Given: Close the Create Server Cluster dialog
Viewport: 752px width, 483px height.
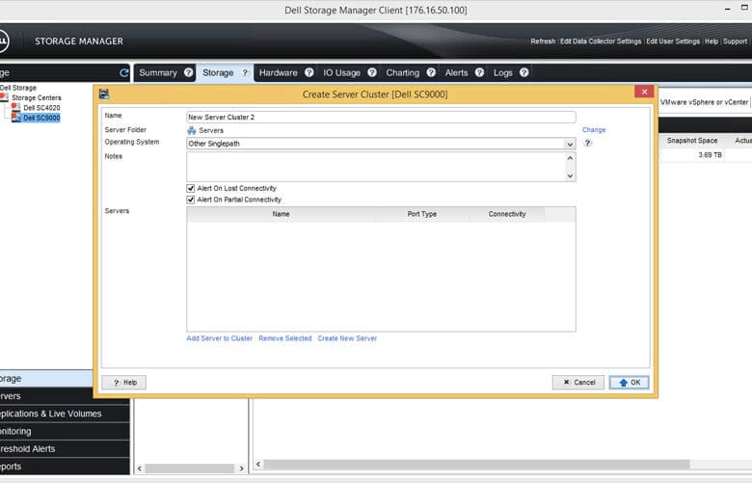Looking at the screenshot, I should [644, 92].
